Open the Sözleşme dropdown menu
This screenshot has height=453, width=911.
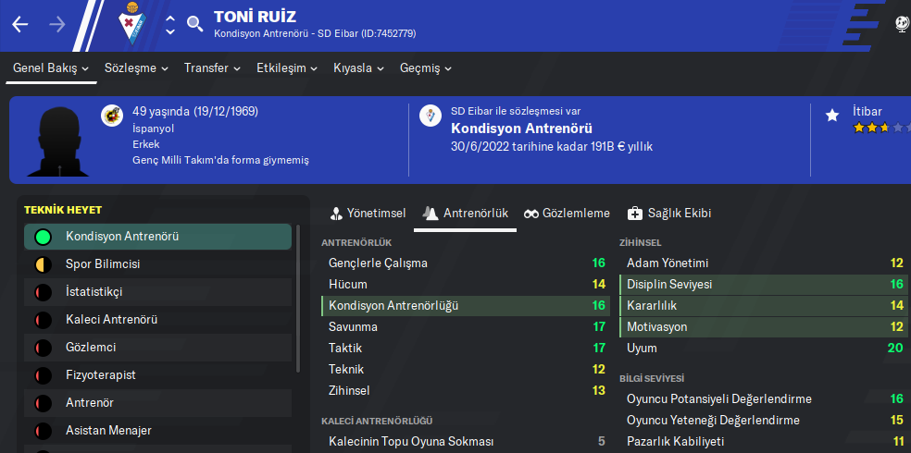pos(137,68)
